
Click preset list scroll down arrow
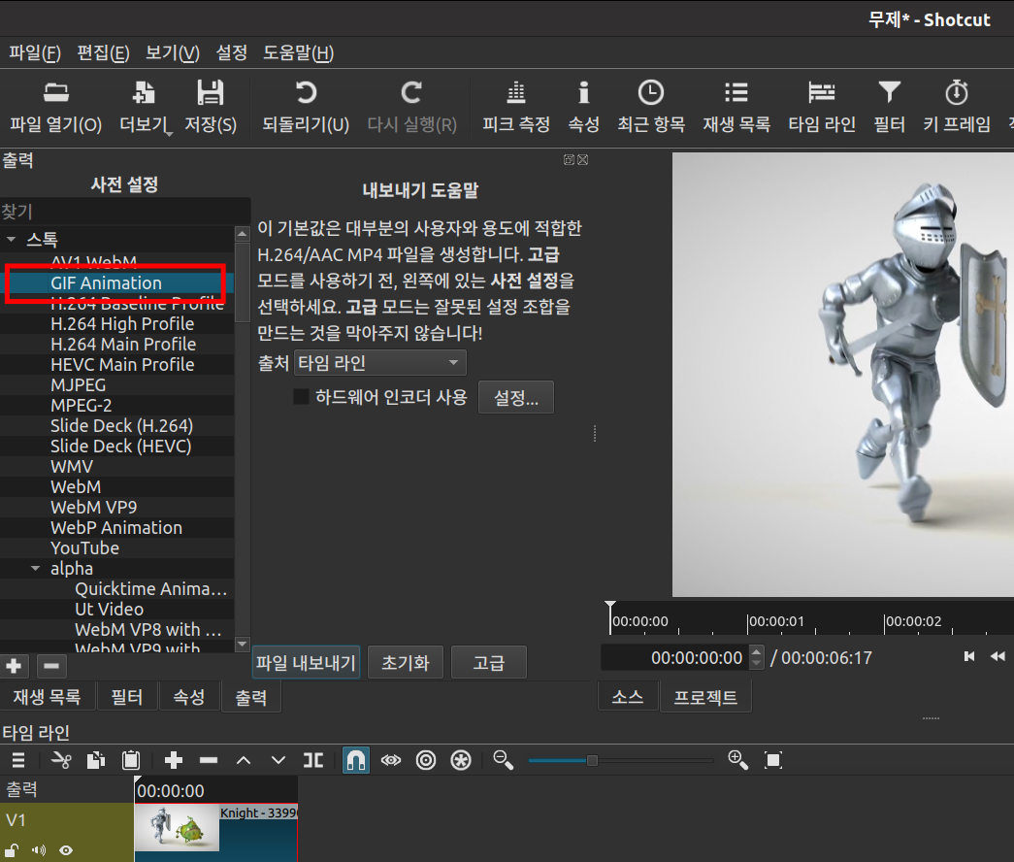click(242, 644)
